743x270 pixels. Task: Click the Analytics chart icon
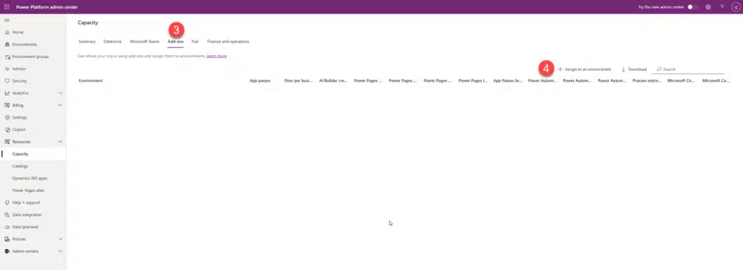coord(7,93)
